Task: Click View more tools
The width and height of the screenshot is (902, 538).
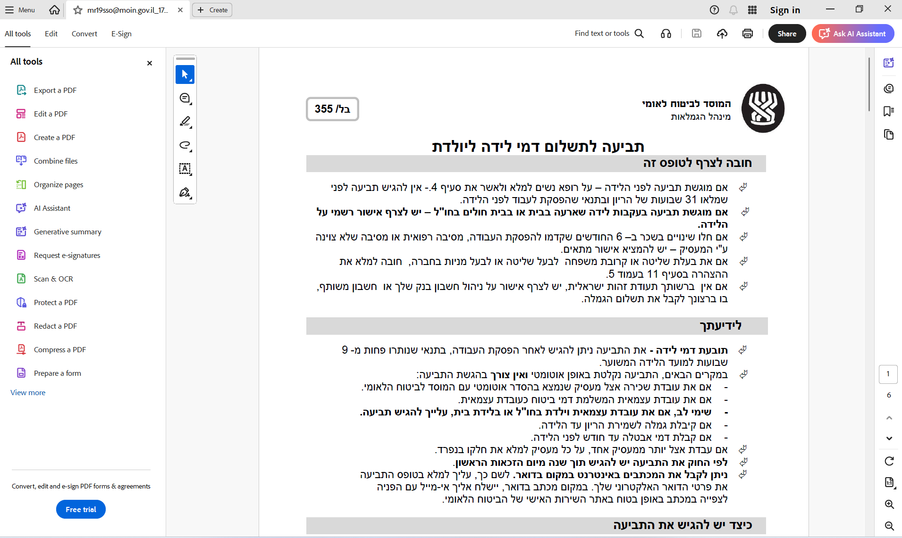Action: [x=27, y=392]
